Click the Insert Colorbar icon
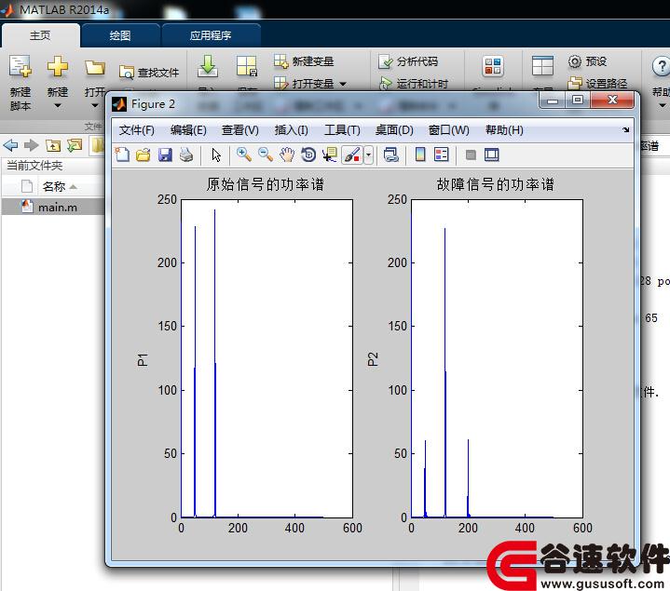 click(x=420, y=154)
